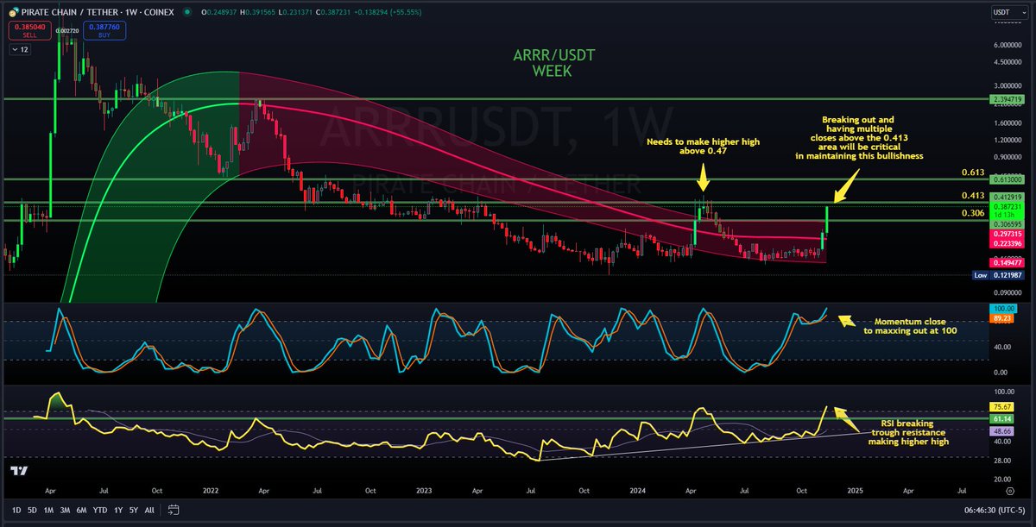This screenshot has height=527, width=1036.
Task: Select the 3M time range
Action: pyautogui.click(x=65, y=509)
